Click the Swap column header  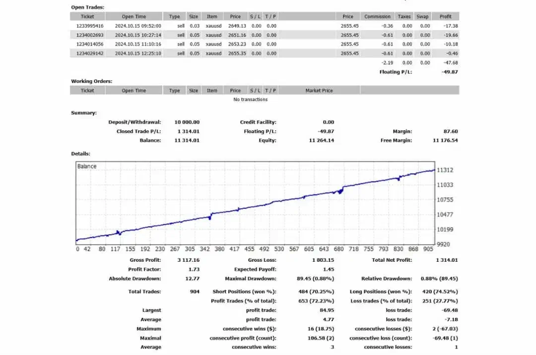(x=422, y=16)
